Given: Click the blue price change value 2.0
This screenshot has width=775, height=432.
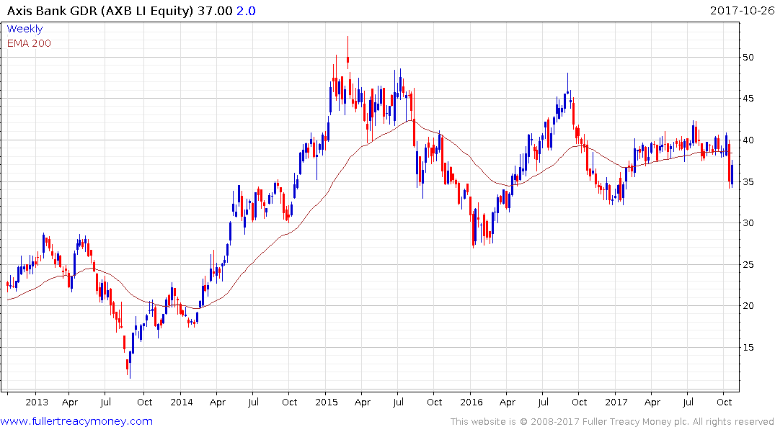Looking at the screenshot, I should point(246,11).
